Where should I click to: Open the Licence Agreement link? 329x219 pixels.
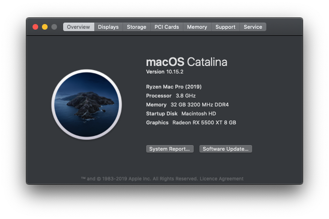[222, 179]
